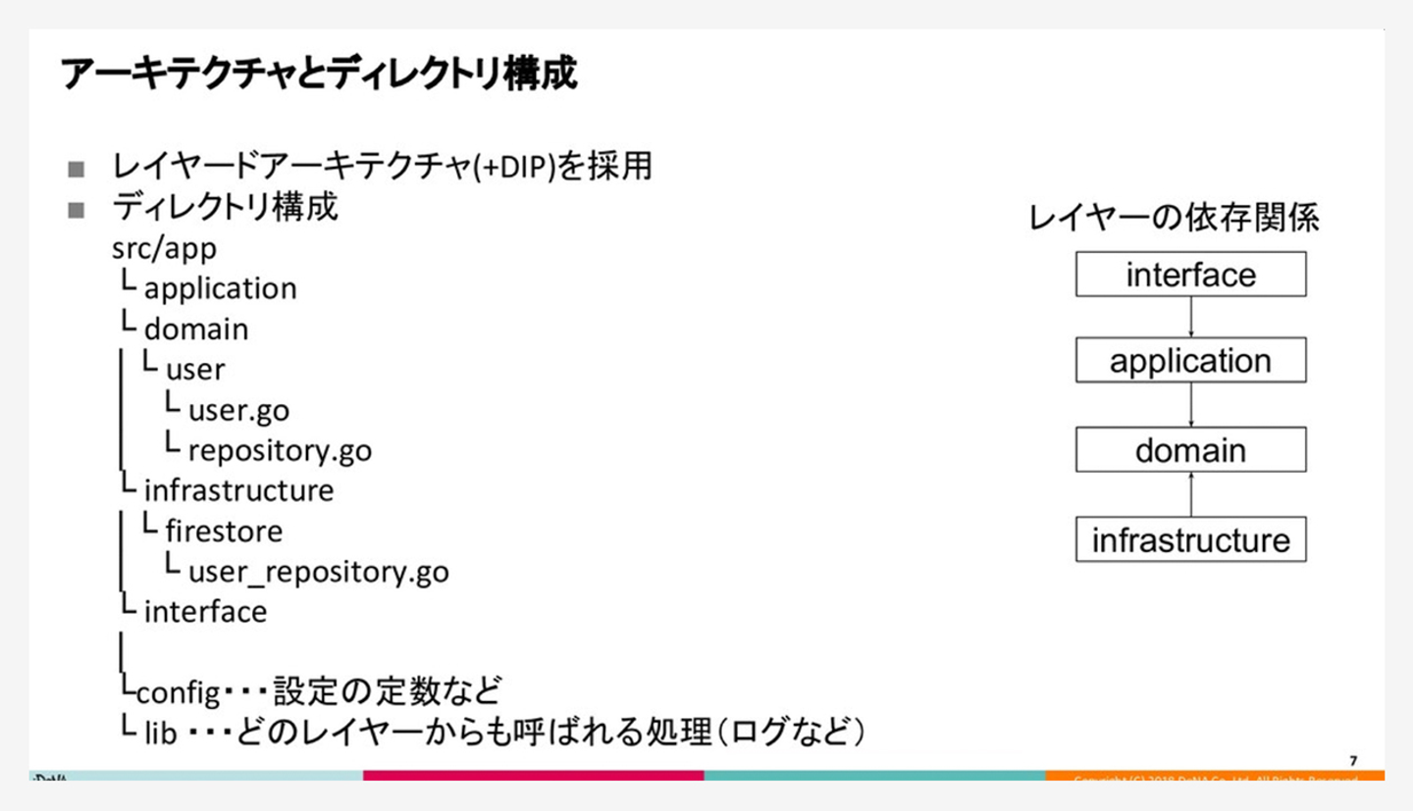Click the application box in dependency diagram
The width and height of the screenshot is (1413, 811).
click(x=1190, y=361)
